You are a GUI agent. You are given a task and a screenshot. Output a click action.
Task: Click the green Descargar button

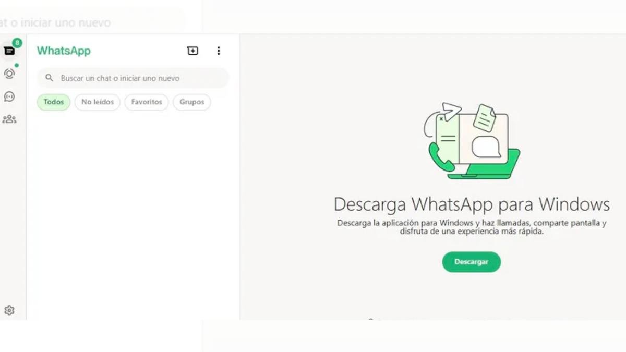click(x=472, y=262)
